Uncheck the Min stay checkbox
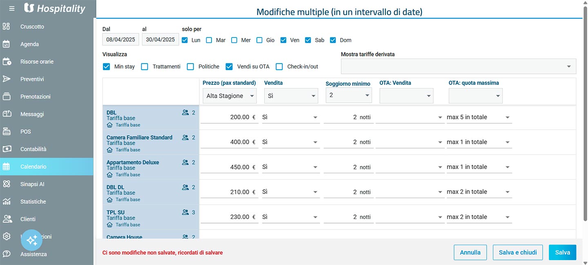Viewport: 588px width, 265px height. point(107,66)
